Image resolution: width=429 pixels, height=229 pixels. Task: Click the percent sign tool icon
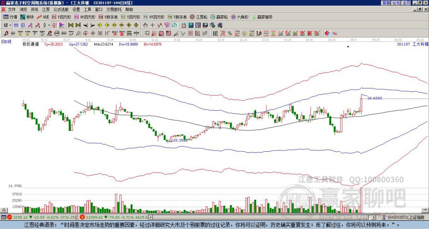(x=230, y=33)
